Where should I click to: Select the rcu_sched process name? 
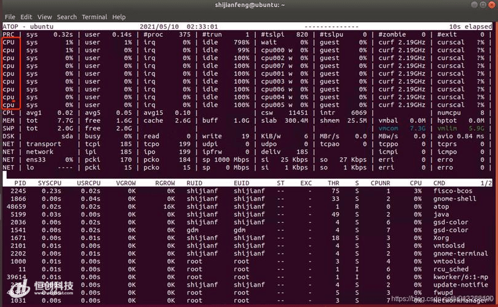pyautogui.click(x=451, y=269)
